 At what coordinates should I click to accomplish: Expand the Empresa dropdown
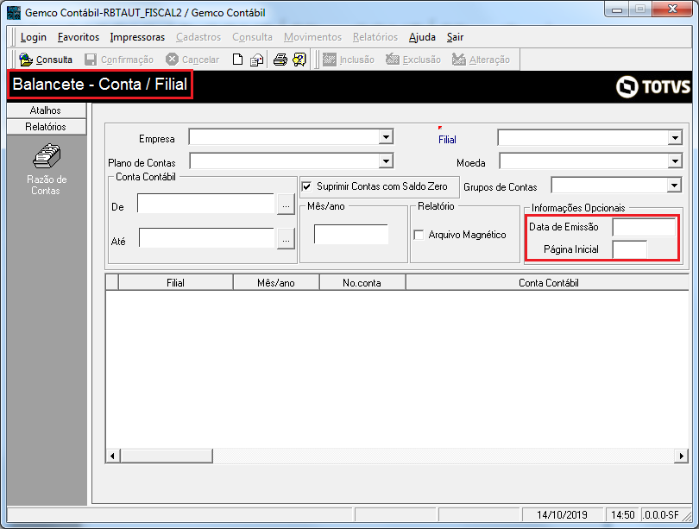(x=386, y=137)
